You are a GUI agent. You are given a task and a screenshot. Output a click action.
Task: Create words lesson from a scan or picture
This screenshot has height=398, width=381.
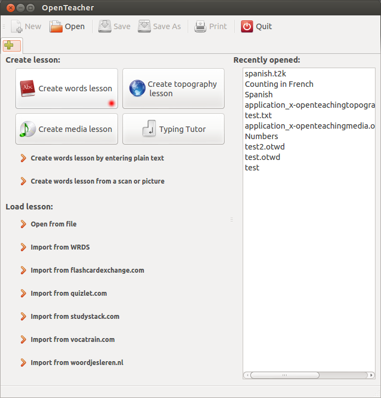(98, 181)
